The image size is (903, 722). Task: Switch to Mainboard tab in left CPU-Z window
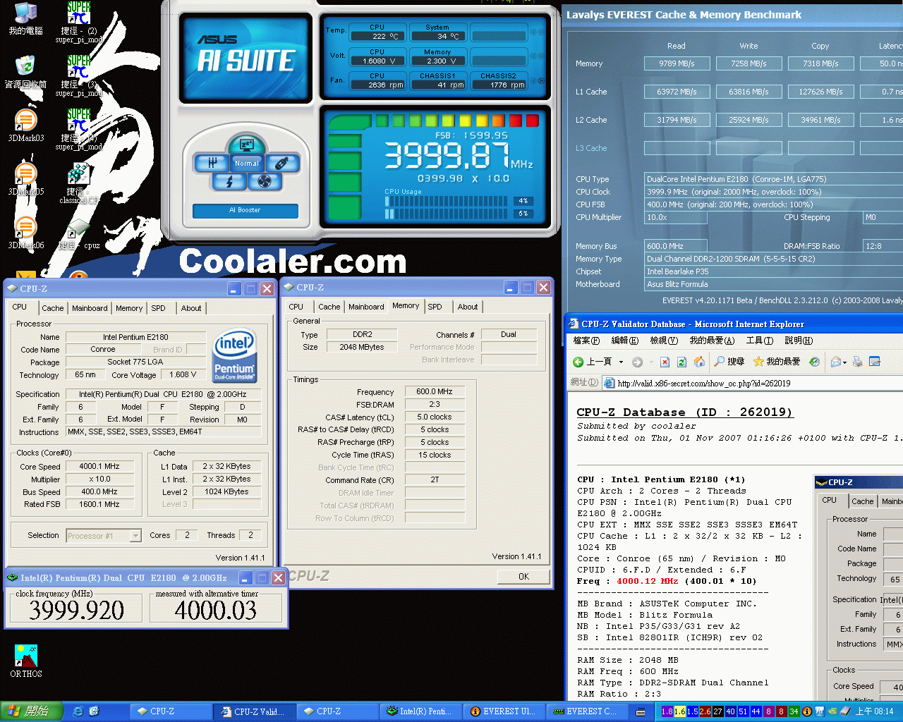(x=90, y=308)
